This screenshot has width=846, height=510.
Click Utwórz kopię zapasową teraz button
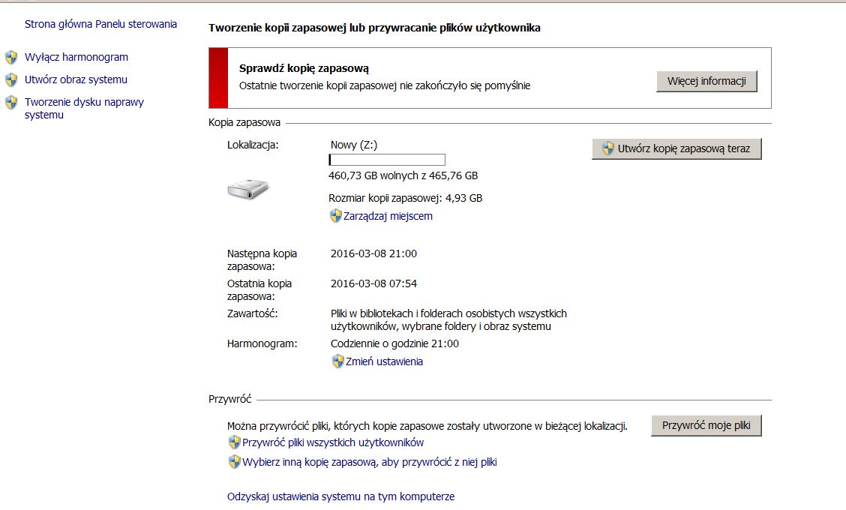click(676, 149)
